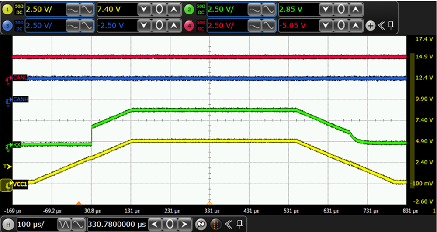The height and width of the screenshot is (232, 437).
Task: Collapse horizontal toolbar with double chevron
Action: 228,225
